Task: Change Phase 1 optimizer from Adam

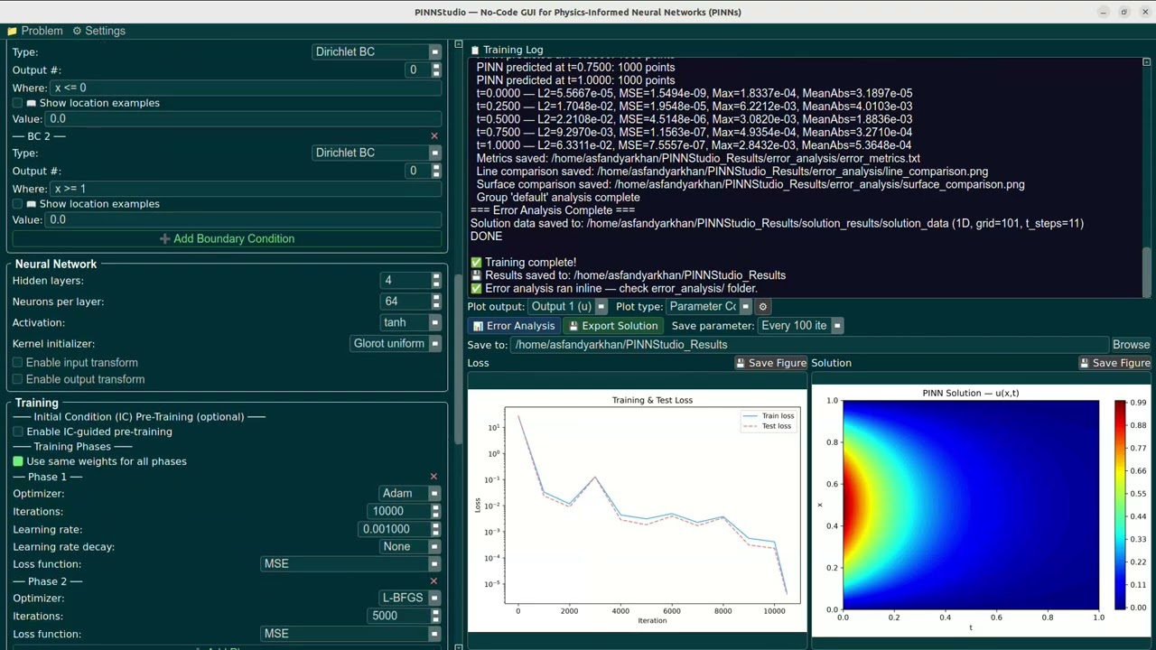Action: pyautogui.click(x=410, y=494)
